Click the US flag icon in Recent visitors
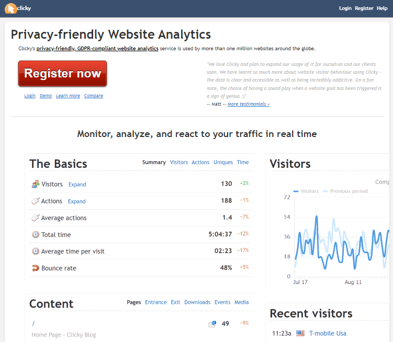Screen dimensions: 393x342 [x=300, y=333]
